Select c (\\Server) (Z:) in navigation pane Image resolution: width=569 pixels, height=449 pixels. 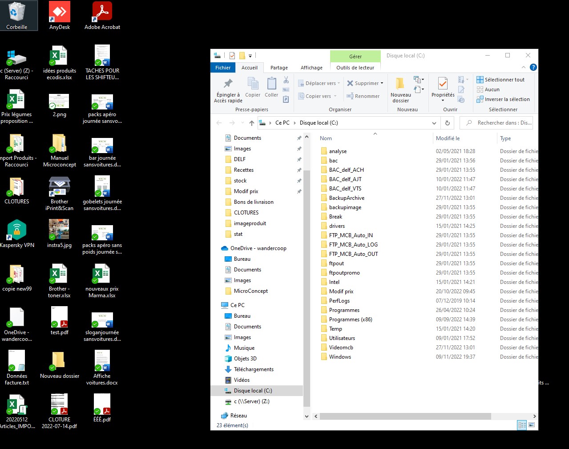[x=251, y=401]
